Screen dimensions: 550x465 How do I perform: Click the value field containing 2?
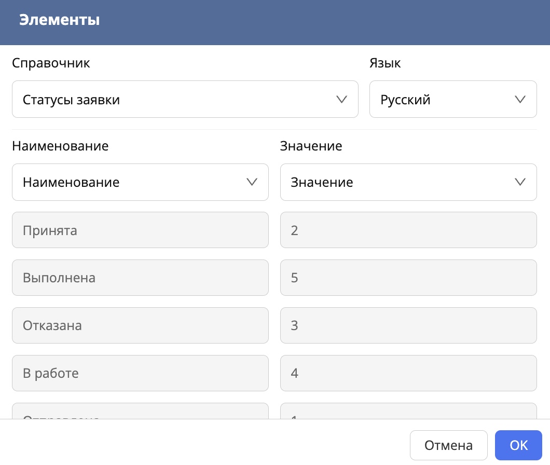[408, 230]
